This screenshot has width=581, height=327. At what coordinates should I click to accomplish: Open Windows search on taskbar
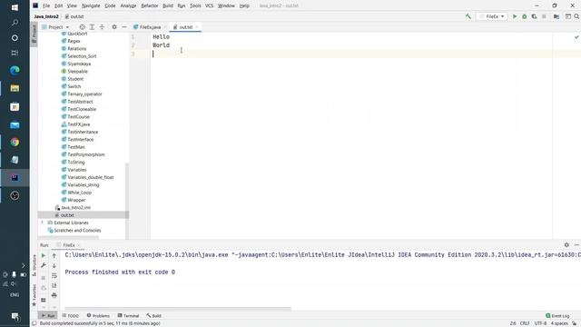tap(15, 23)
